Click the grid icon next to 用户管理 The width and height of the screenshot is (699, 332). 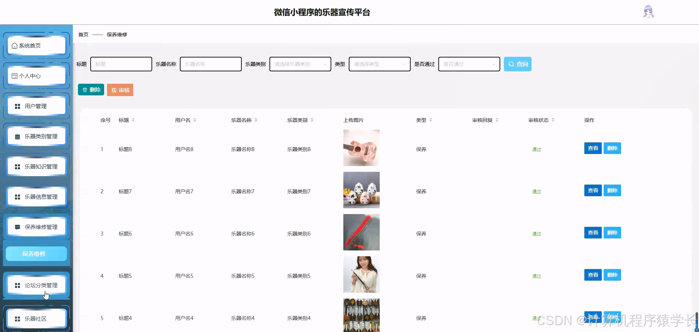point(17,106)
